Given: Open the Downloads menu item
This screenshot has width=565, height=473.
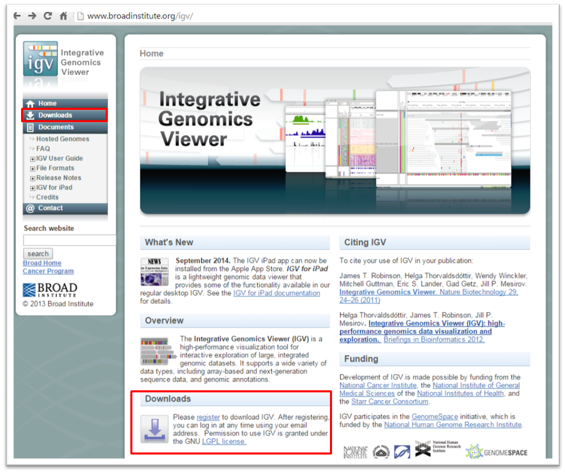Looking at the screenshot, I should pyautogui.click(x=55, y=116).
